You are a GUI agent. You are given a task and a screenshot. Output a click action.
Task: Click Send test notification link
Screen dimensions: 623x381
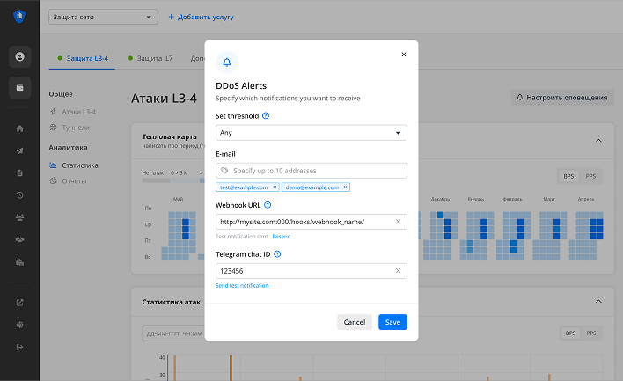[x=242, y=286]
